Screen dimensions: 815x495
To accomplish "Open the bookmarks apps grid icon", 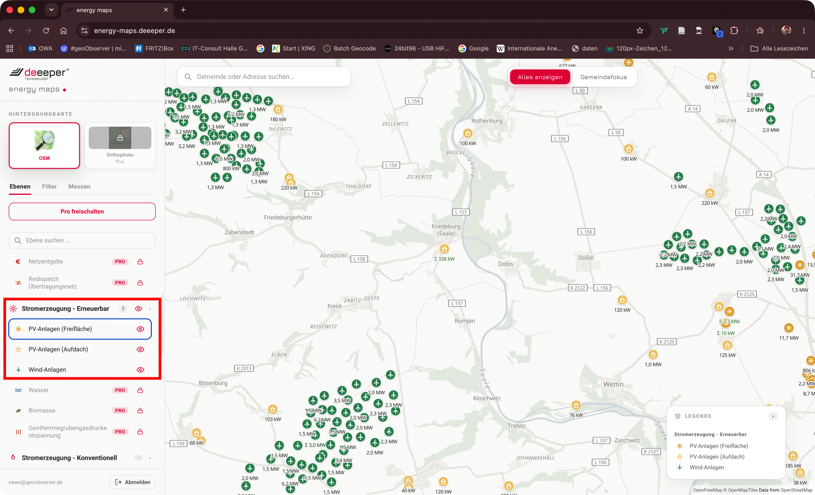I will [10, 49].
